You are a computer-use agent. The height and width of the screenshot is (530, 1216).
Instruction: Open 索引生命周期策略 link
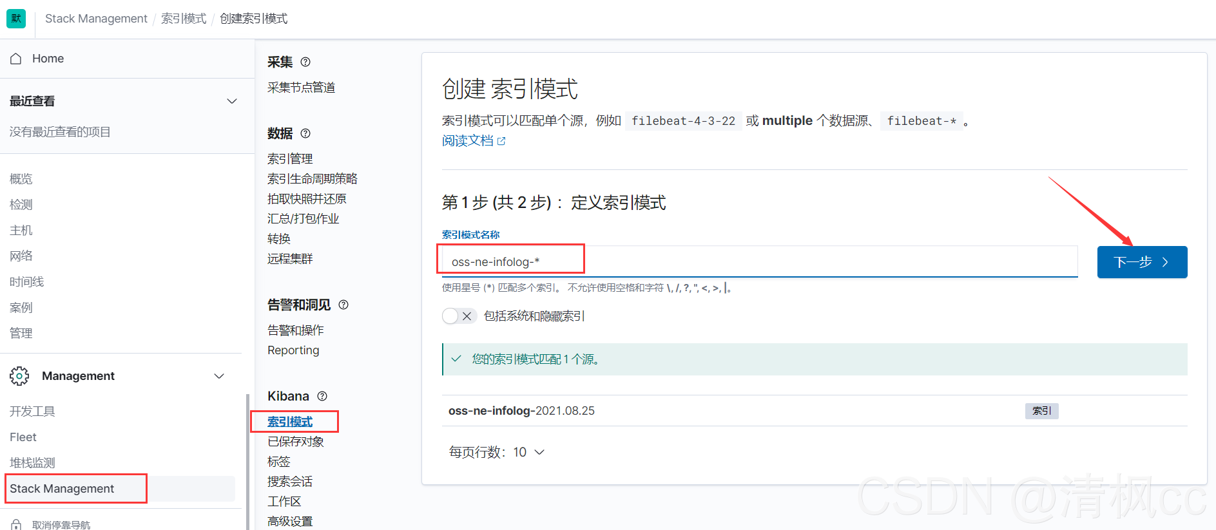tap(313, 179)
